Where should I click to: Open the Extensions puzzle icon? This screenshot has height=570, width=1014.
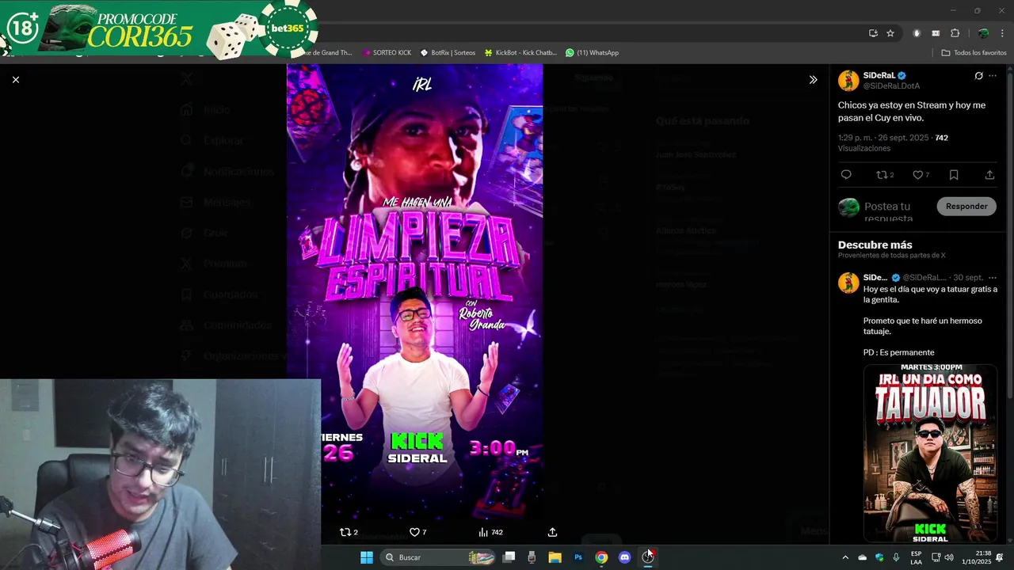pos(955,33)
